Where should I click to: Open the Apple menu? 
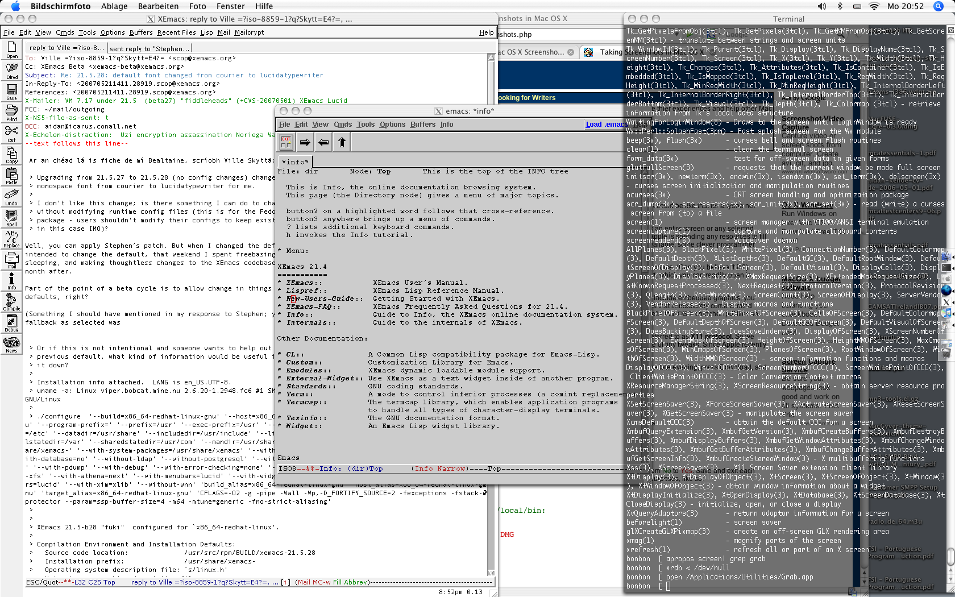(15, 6)
